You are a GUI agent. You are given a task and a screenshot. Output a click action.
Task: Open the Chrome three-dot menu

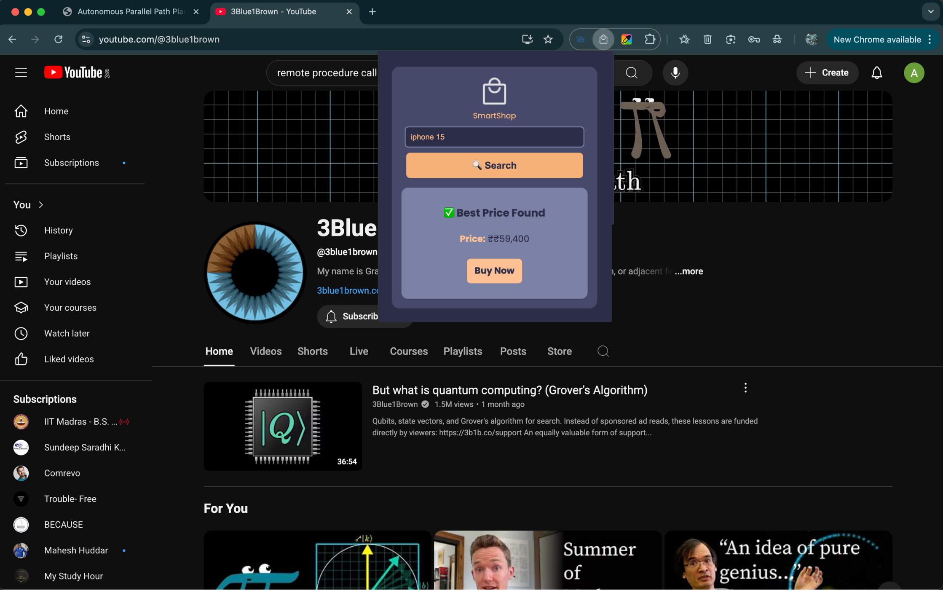tap(930, 39)
